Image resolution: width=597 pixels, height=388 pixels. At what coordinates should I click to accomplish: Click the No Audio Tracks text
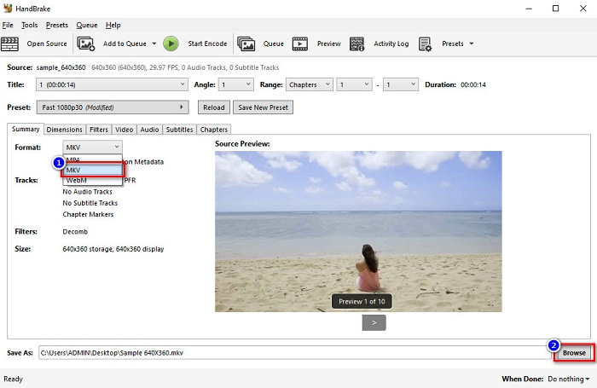coord(87,192)
